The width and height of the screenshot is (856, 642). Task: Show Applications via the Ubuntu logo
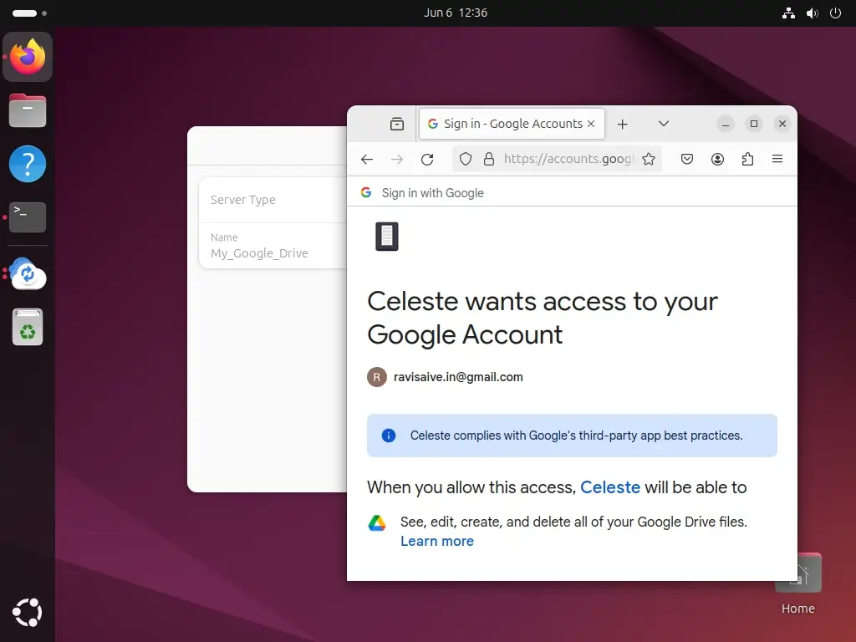click(28, 613)
